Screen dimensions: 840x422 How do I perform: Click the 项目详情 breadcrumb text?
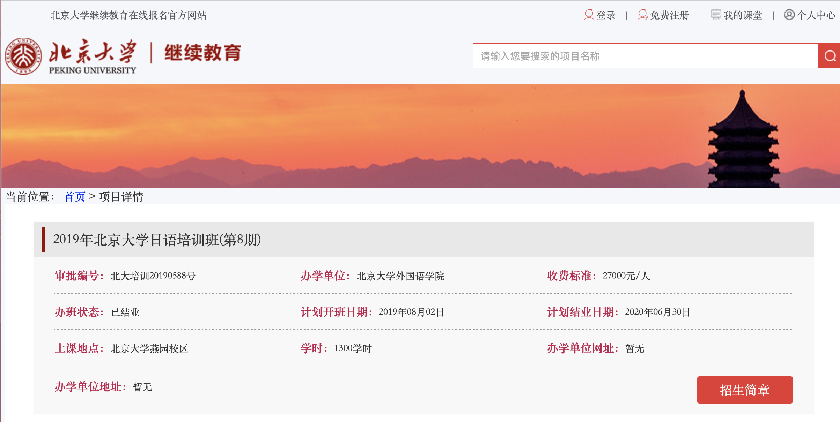click(x=121, y=197)
